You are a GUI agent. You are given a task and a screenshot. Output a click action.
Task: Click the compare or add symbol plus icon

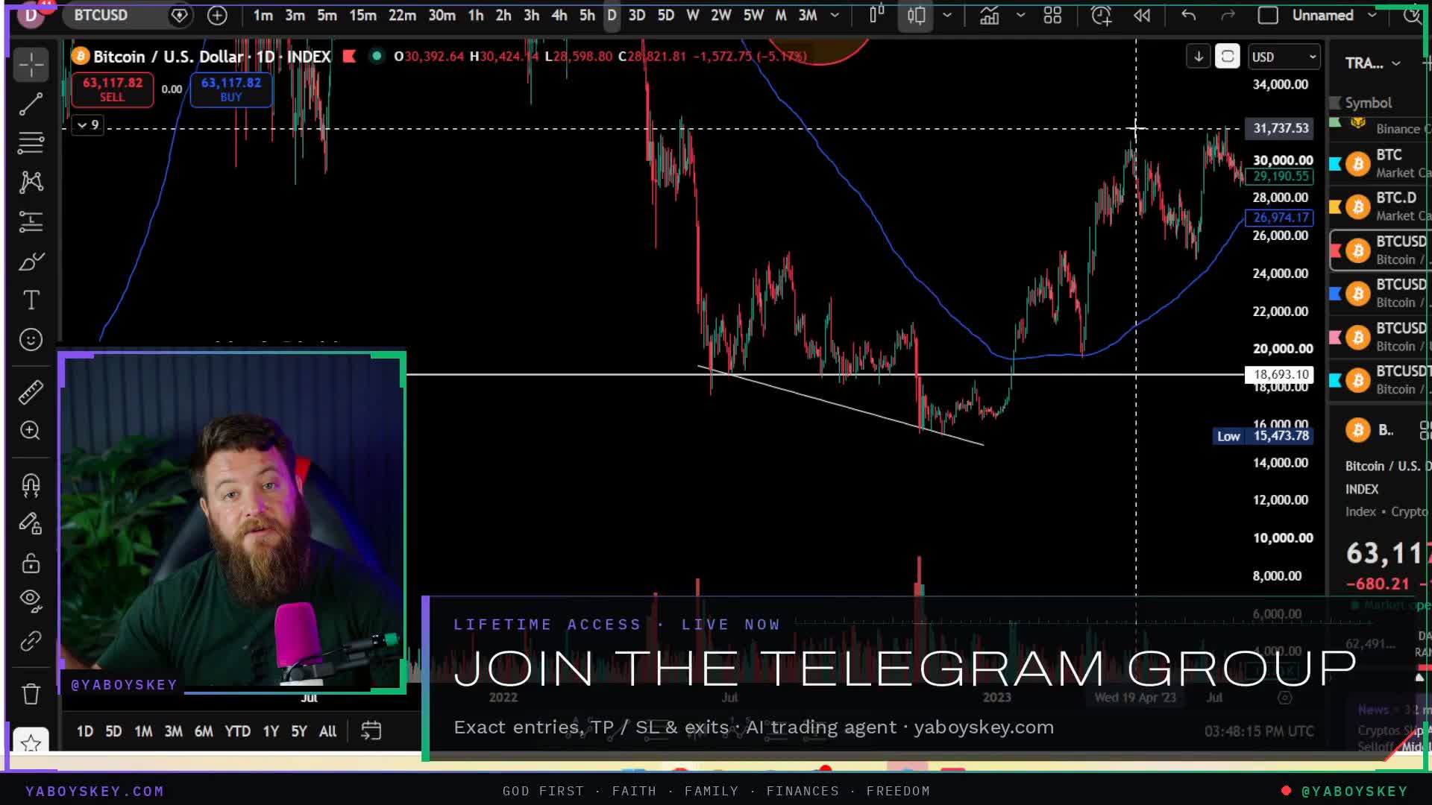coord(217,15)
